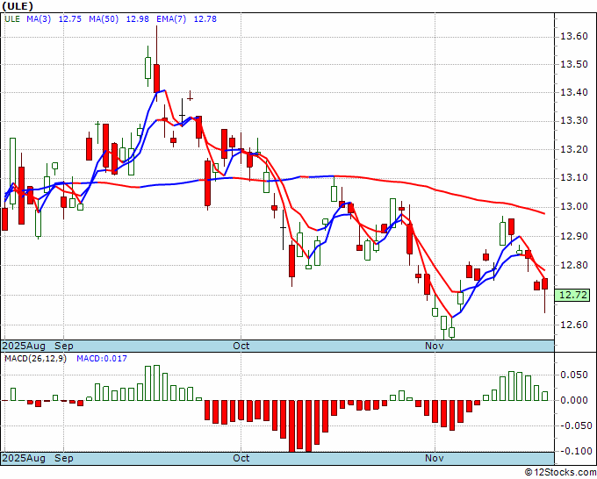Click the 13.60 price axis label
This screenshot has width=597, height=479.
coord(574,37)
